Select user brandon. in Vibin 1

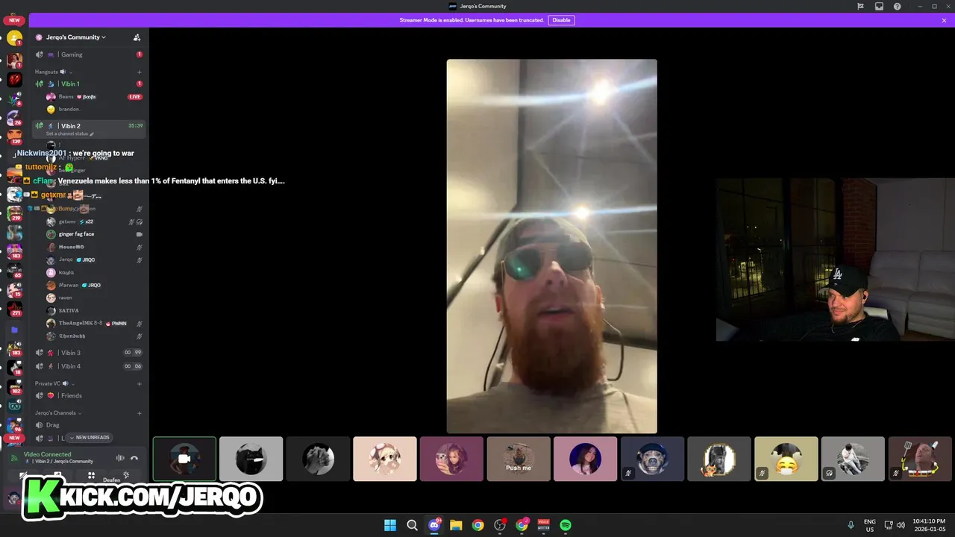(x=89, y=109)
